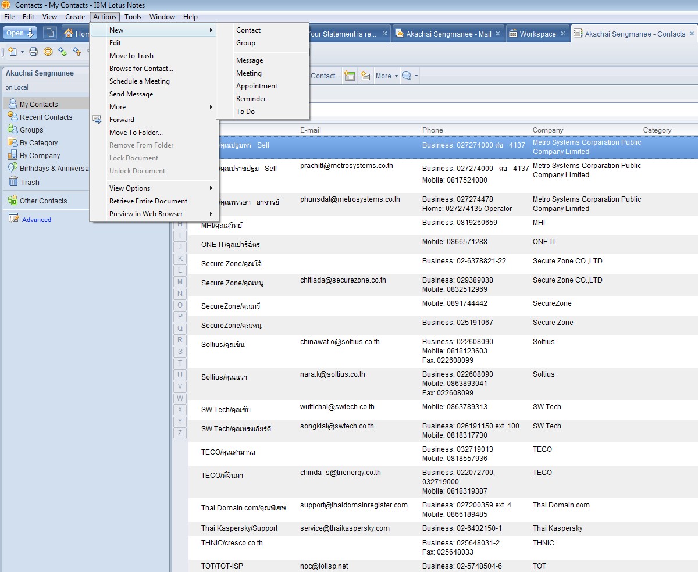Select the THNIC/cresco.co.th contact row

(443, 548)
